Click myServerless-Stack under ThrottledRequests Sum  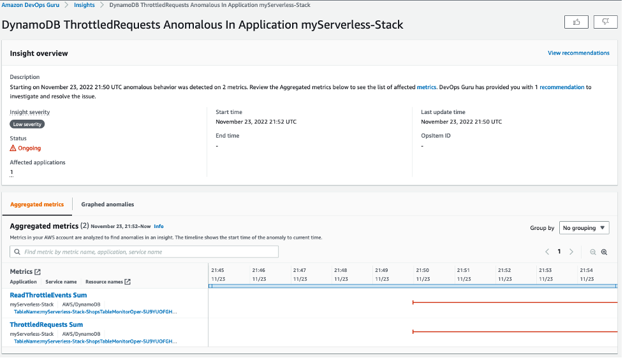tap(32, 334)
